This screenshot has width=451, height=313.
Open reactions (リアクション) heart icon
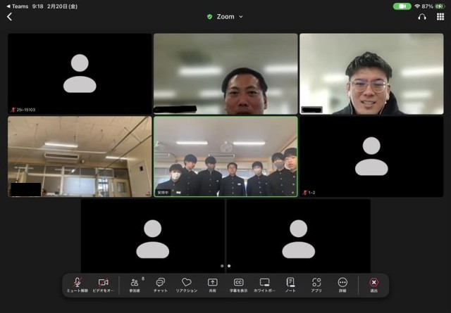click(186, 284)
